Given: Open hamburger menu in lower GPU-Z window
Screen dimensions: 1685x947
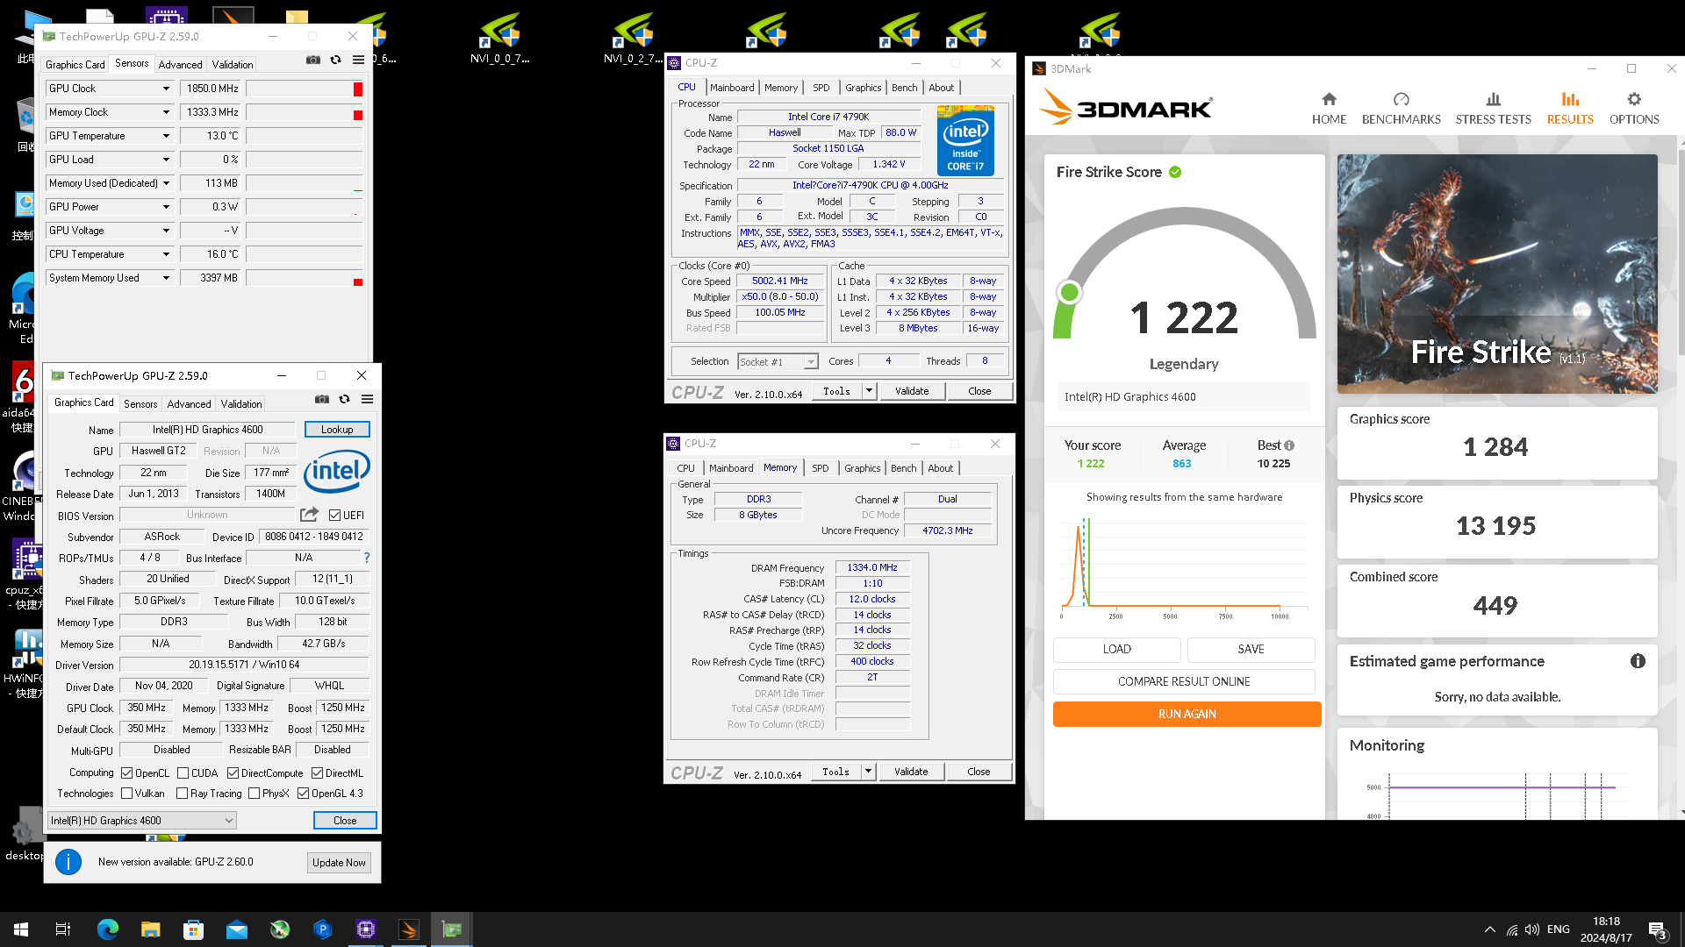Looking at the screenshot, I should 367,399.
